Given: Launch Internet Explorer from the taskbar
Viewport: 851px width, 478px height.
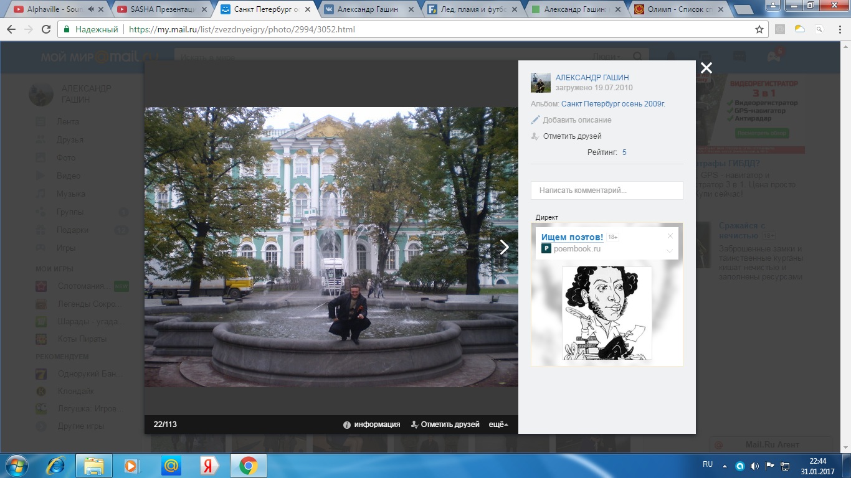Looking at the screenshot, I should tap(56, 466).
